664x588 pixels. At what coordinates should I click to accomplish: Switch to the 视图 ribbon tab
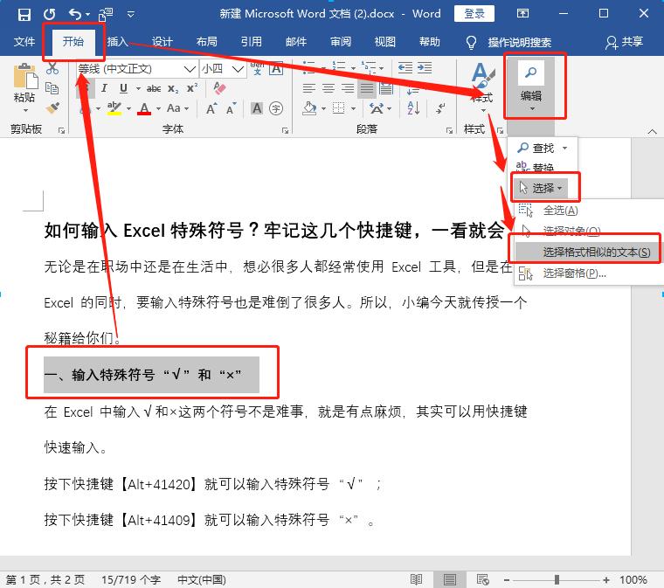[385, 42]
